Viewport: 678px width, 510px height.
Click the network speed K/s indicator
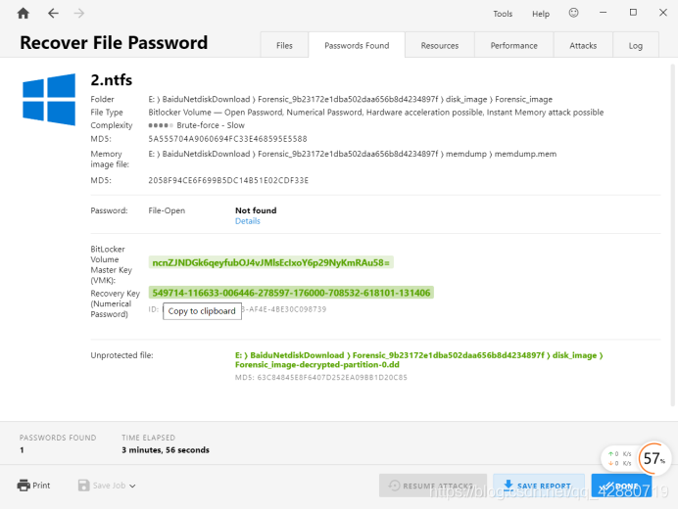[x=619, y=458]
